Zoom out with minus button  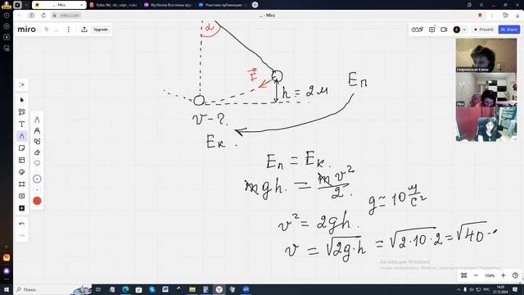476,275
